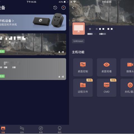Tap the blurred host name on detail page
Viewport: 134px width, 134px height.
pos(101,29)
